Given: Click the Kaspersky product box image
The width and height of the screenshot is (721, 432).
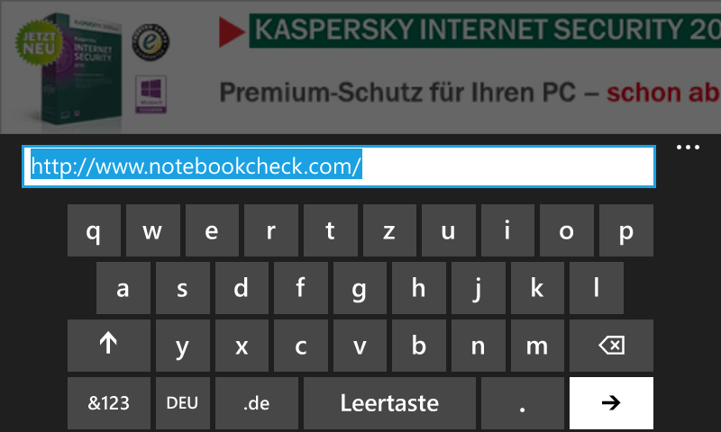Looking at the screenshot, I should click(x=83, y=69).
